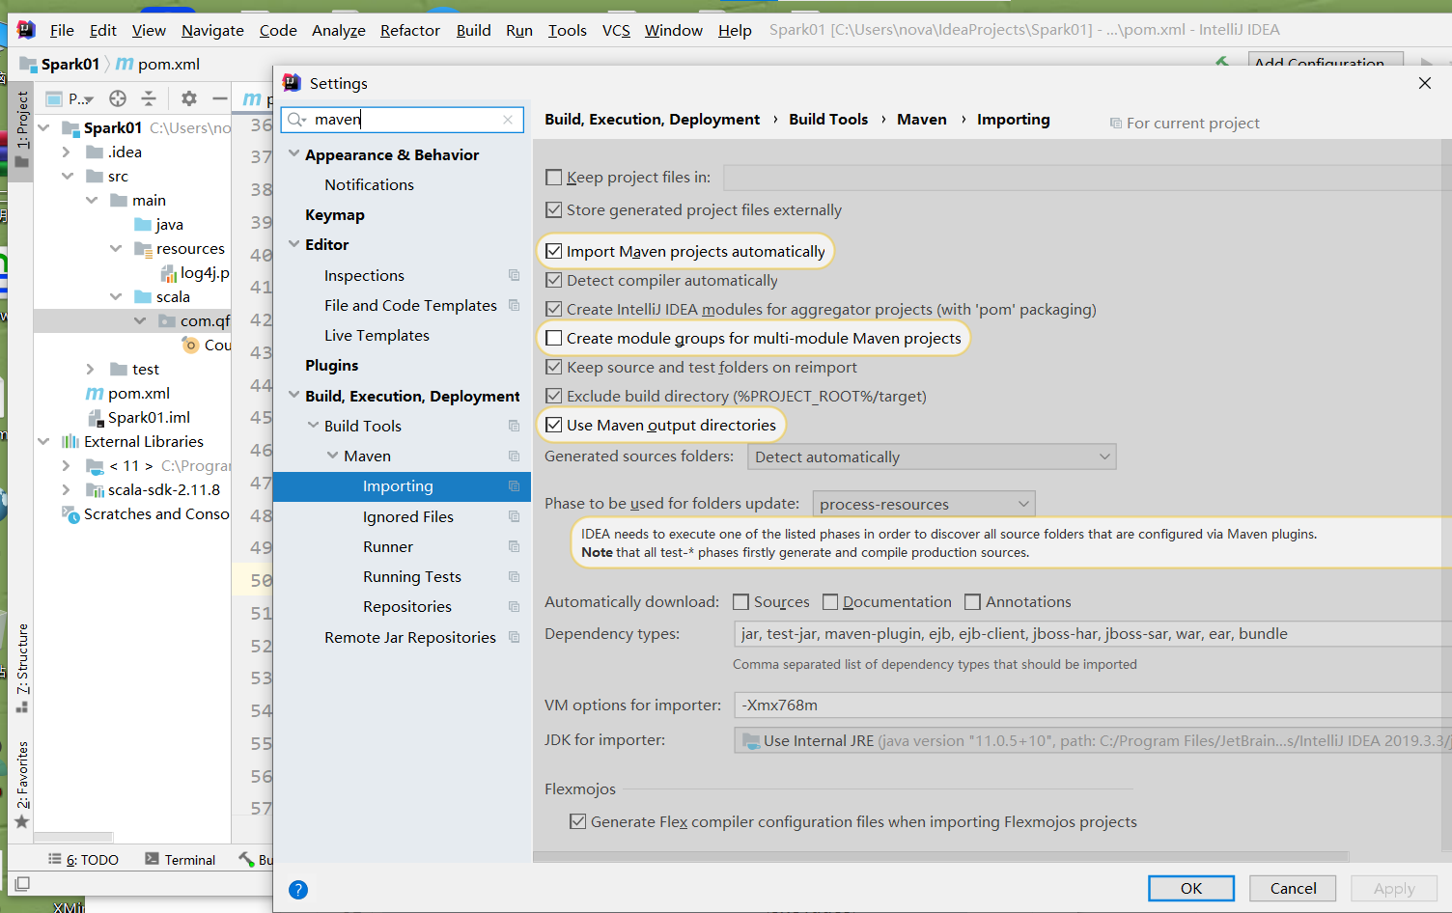The height and width of the screenshot is (913, 1452).
Task: Click the per-project icon beside Running Tests
Action: coord(515,577)
